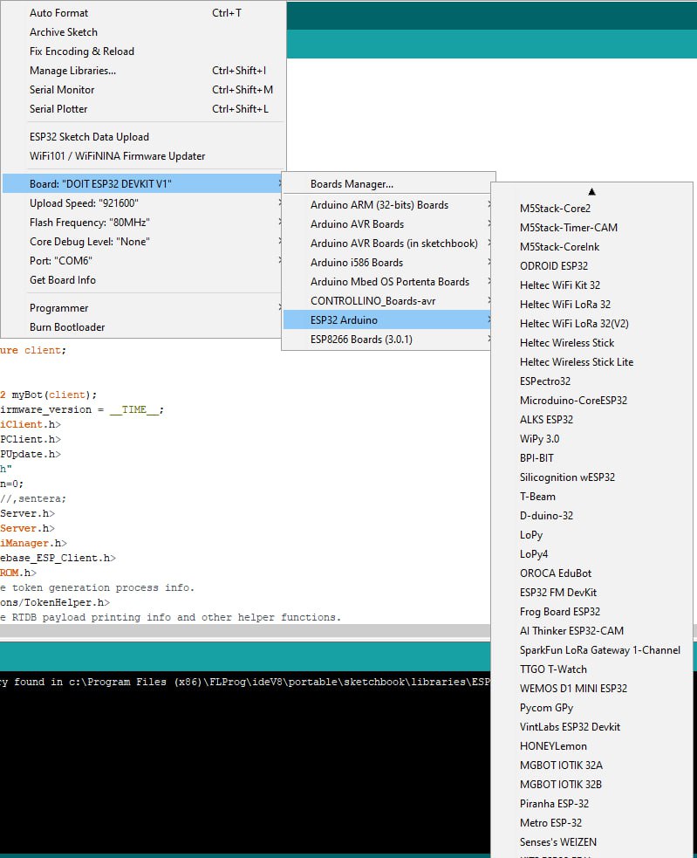Choose Fix Encoding & Reload

[143, 51]
